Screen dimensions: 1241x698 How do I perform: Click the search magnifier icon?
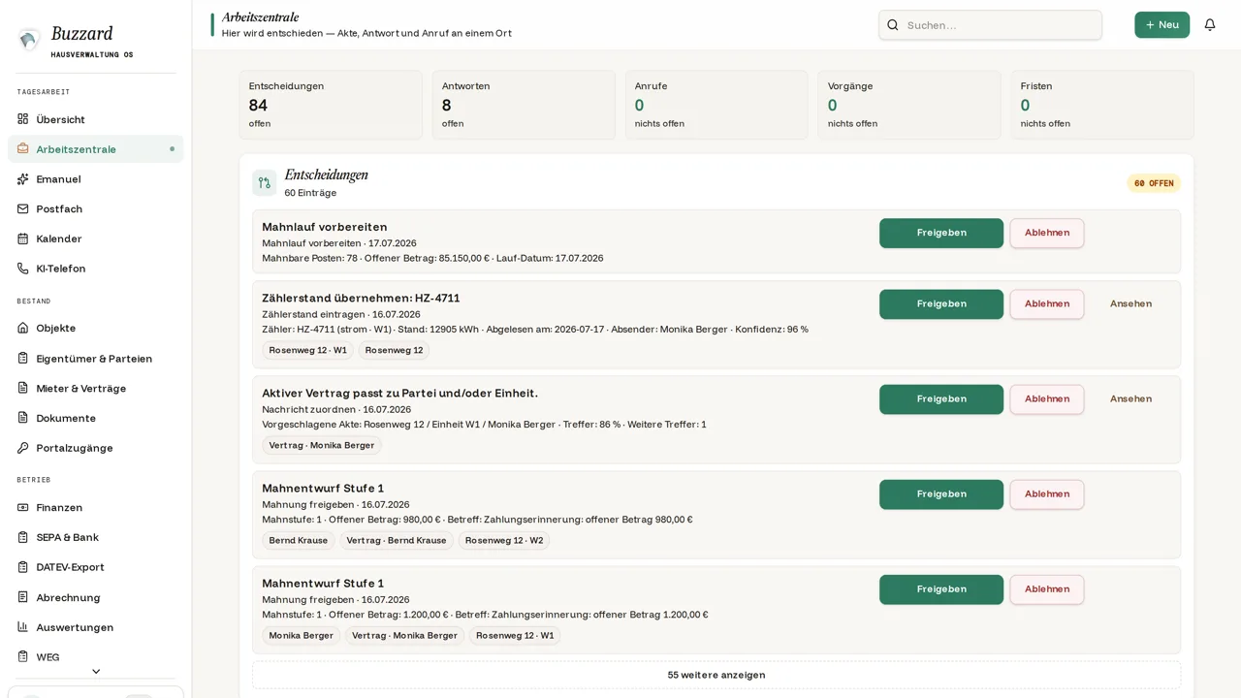[x=893, y=25]
